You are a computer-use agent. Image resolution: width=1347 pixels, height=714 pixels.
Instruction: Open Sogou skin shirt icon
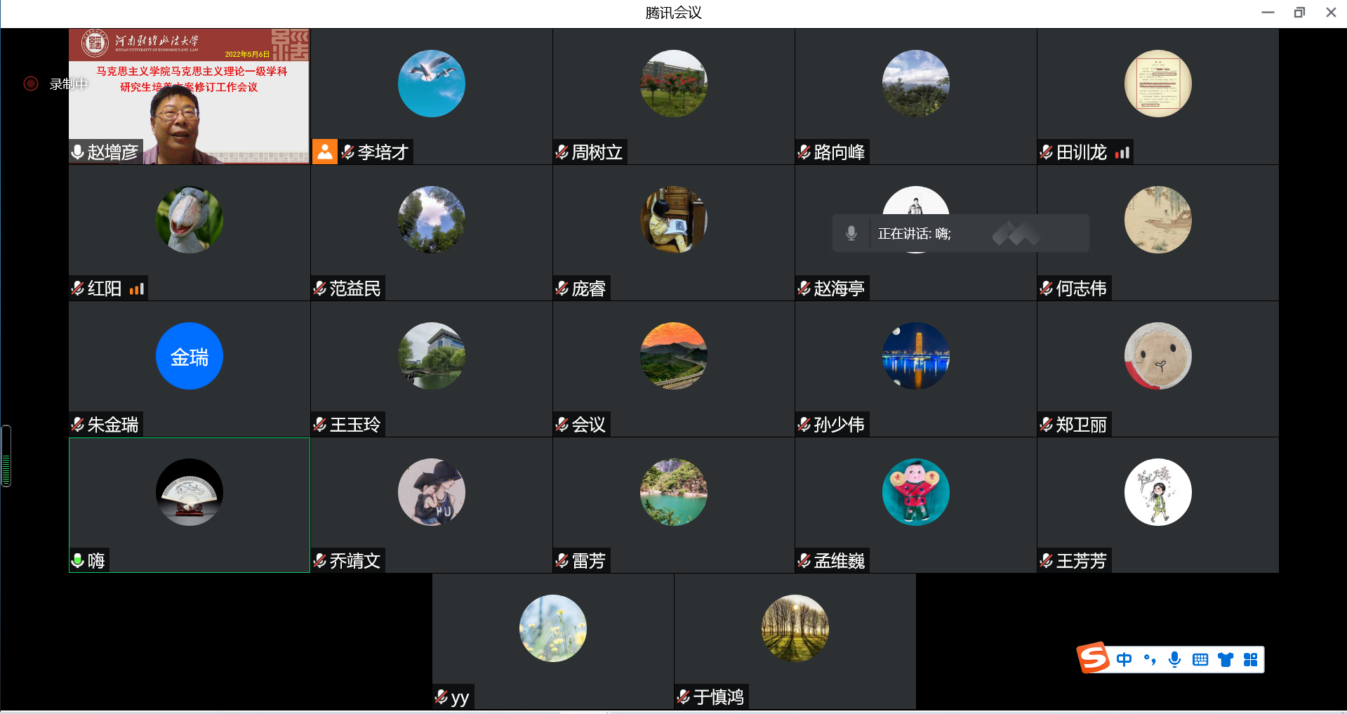point(1226,659)
